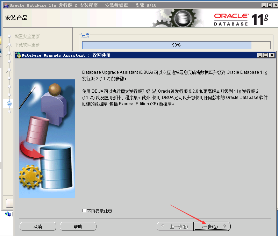Click the Java icon in Oracle installer title bar
The height and width of the screenshot is (236, 278).
pyautogui.click(x=6, y=5)
